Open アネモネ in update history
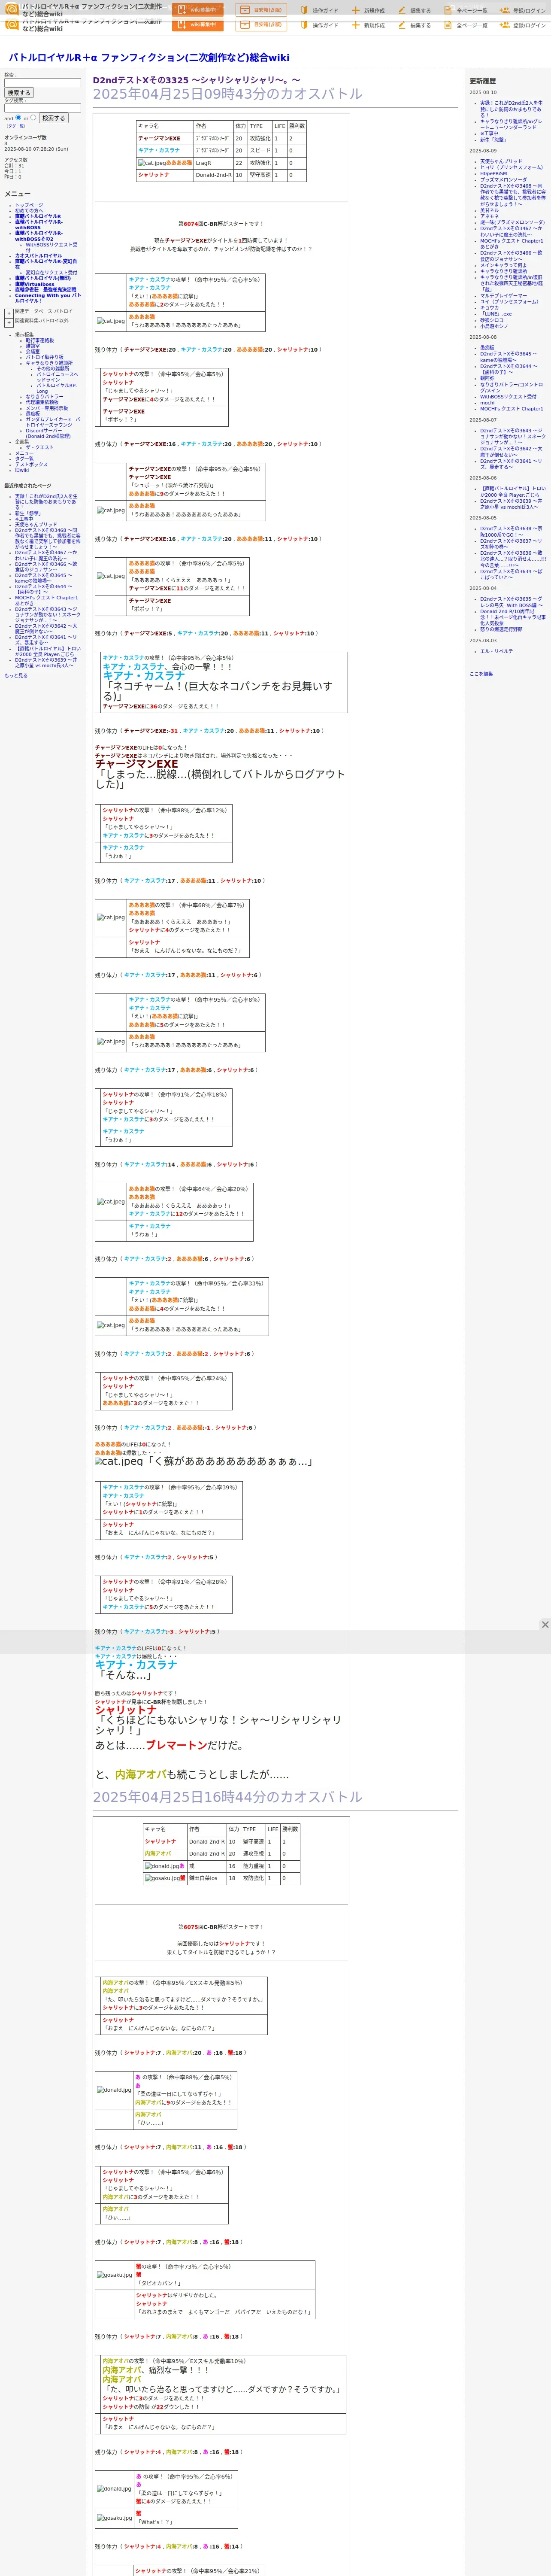 point(489,216)
